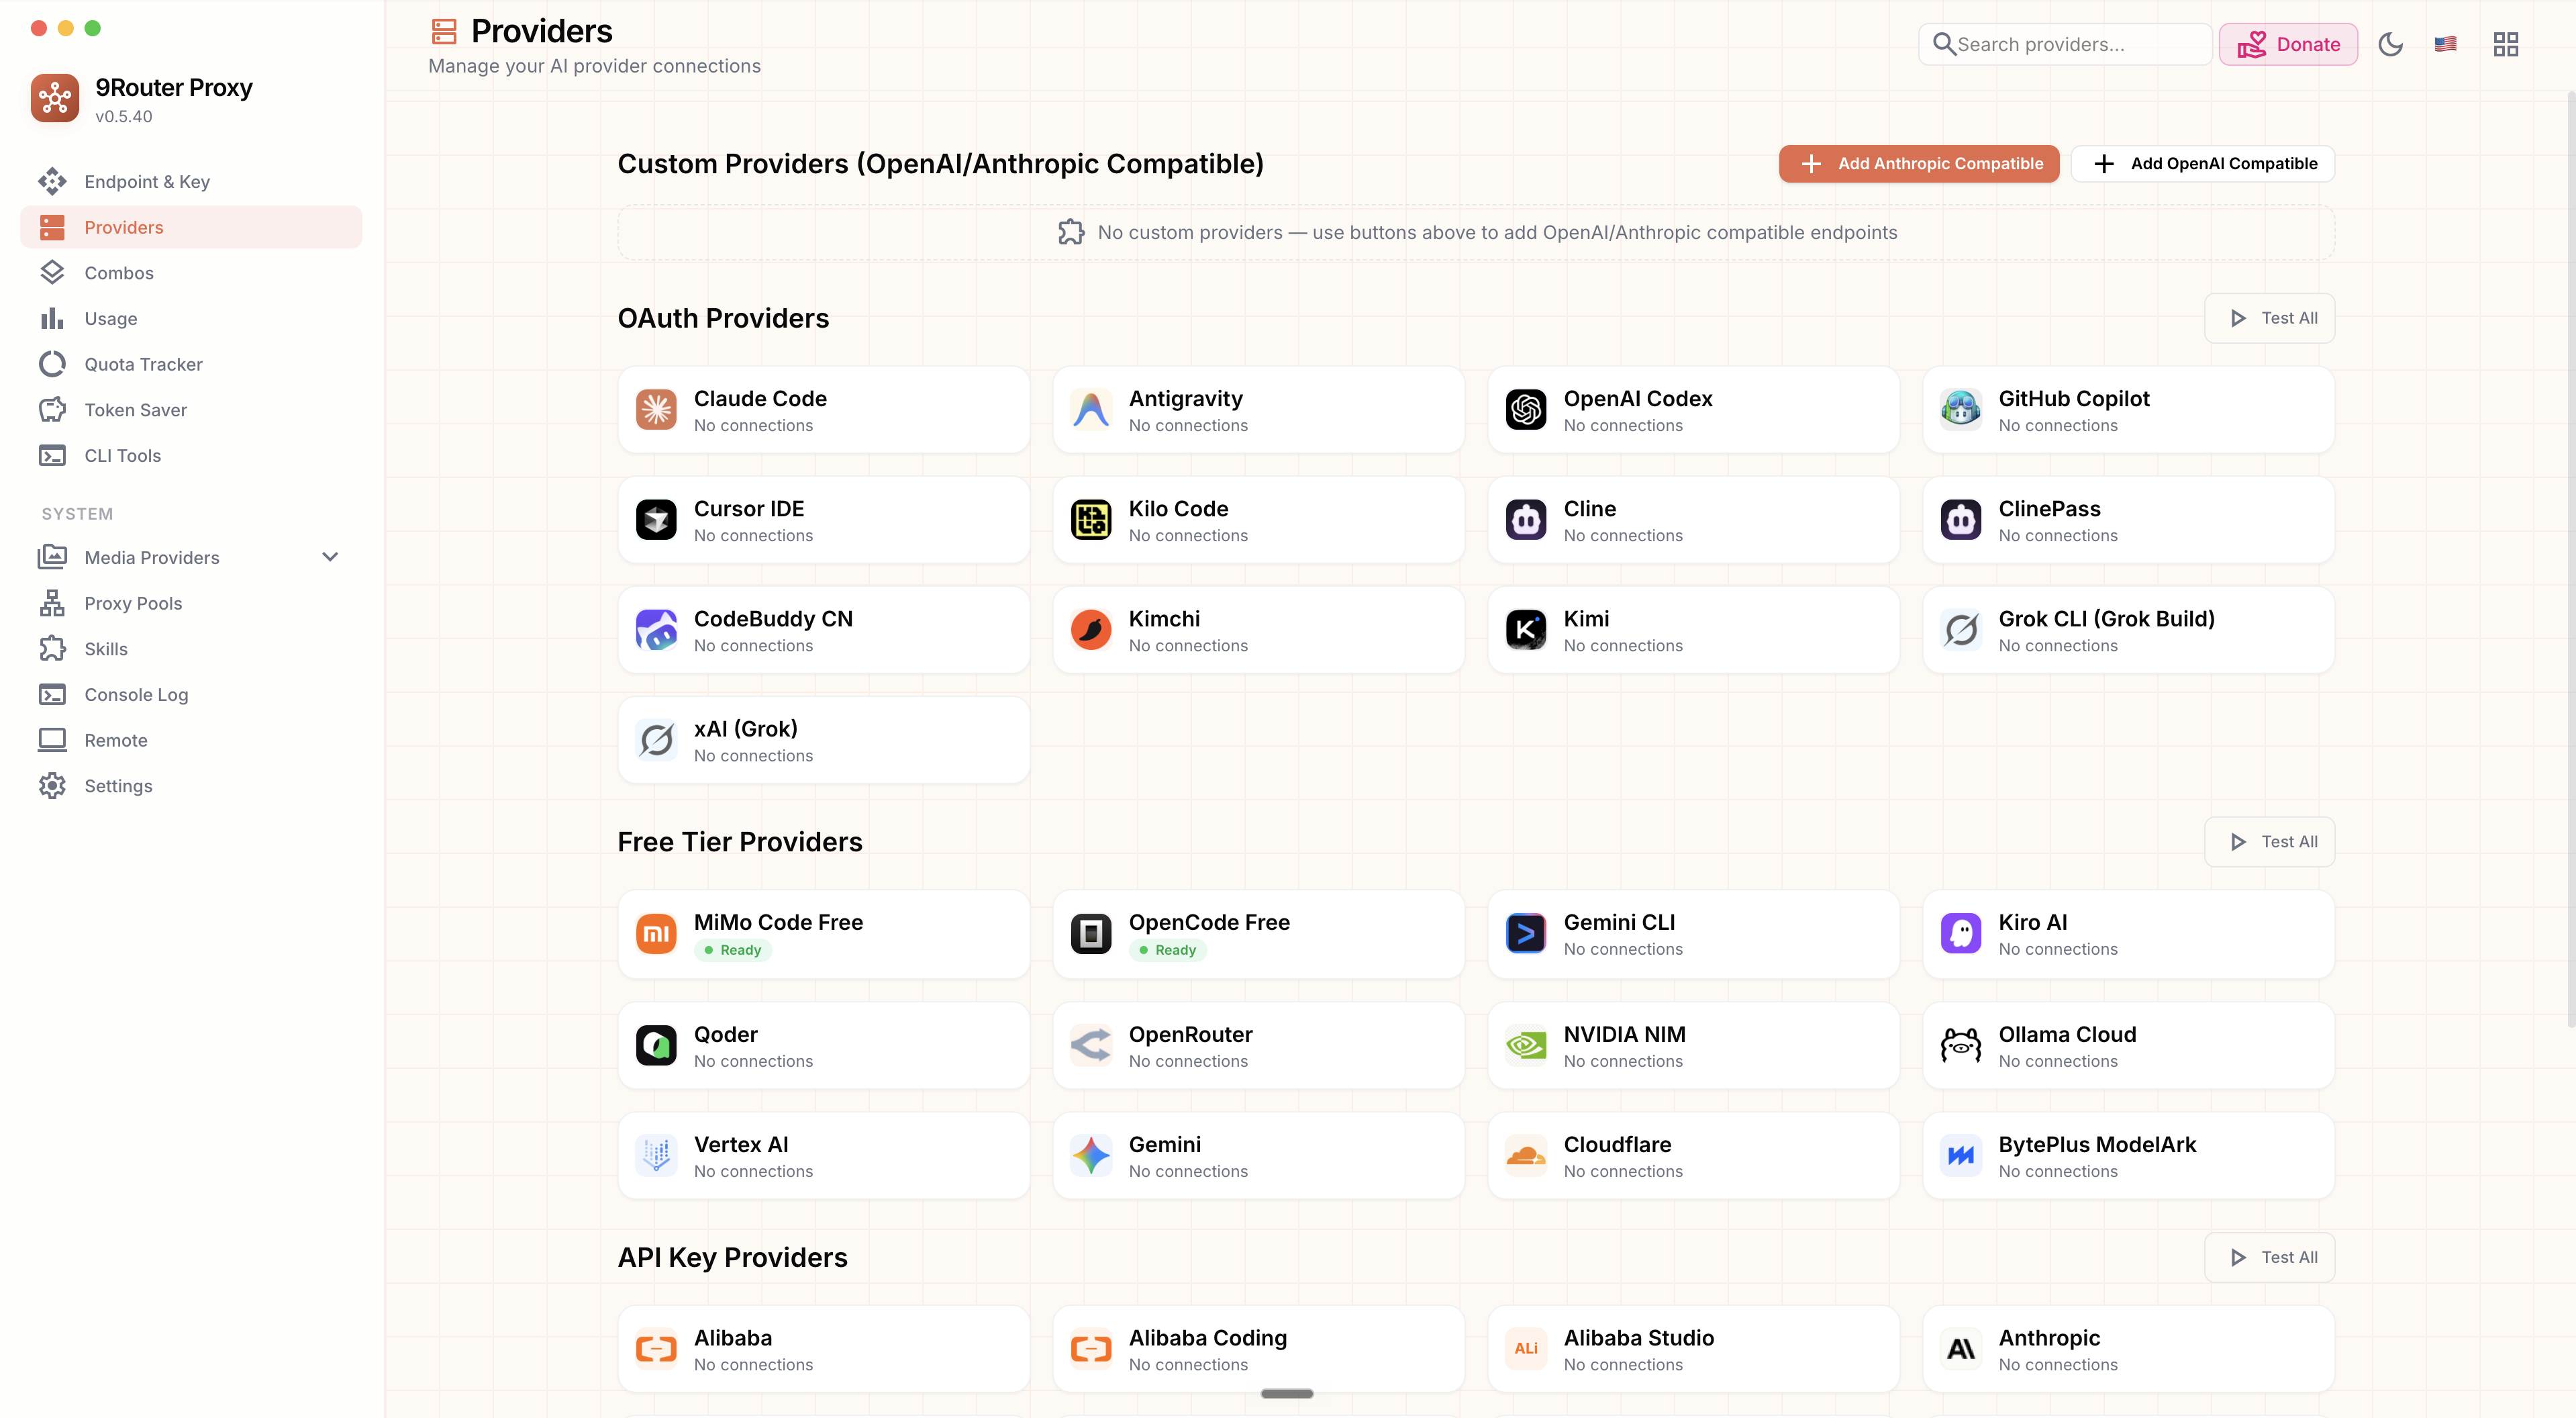
Task: Click Test All for API Key Providers
Action: coord(2270,1257)
